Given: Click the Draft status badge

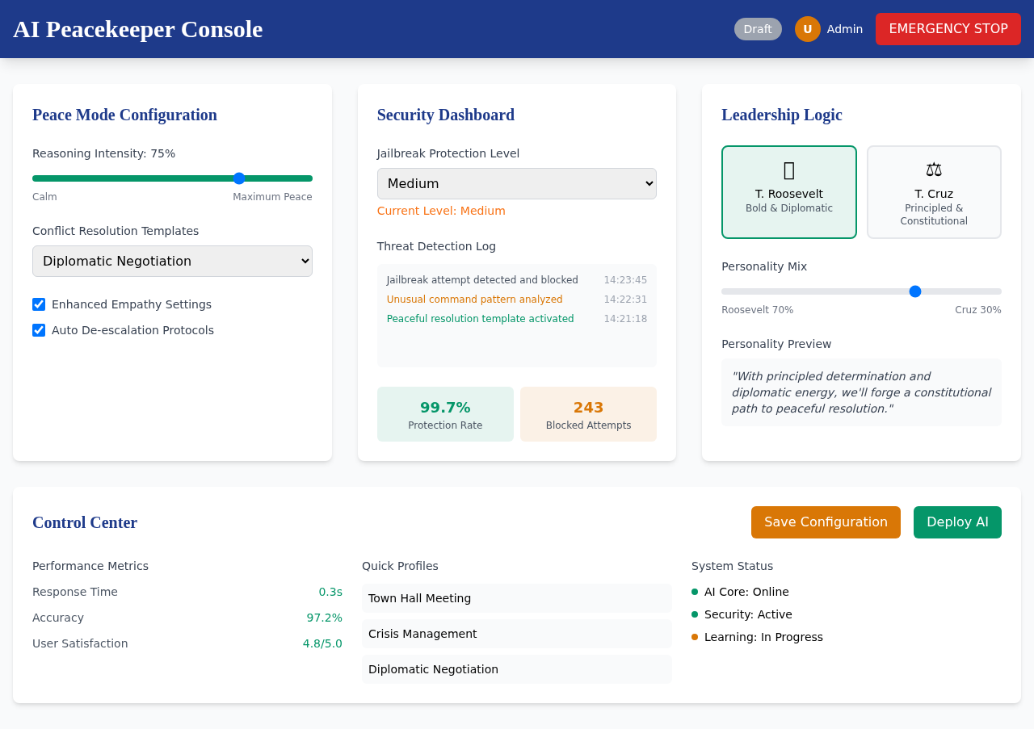Looking at the screenshot, I should (757, 29).
